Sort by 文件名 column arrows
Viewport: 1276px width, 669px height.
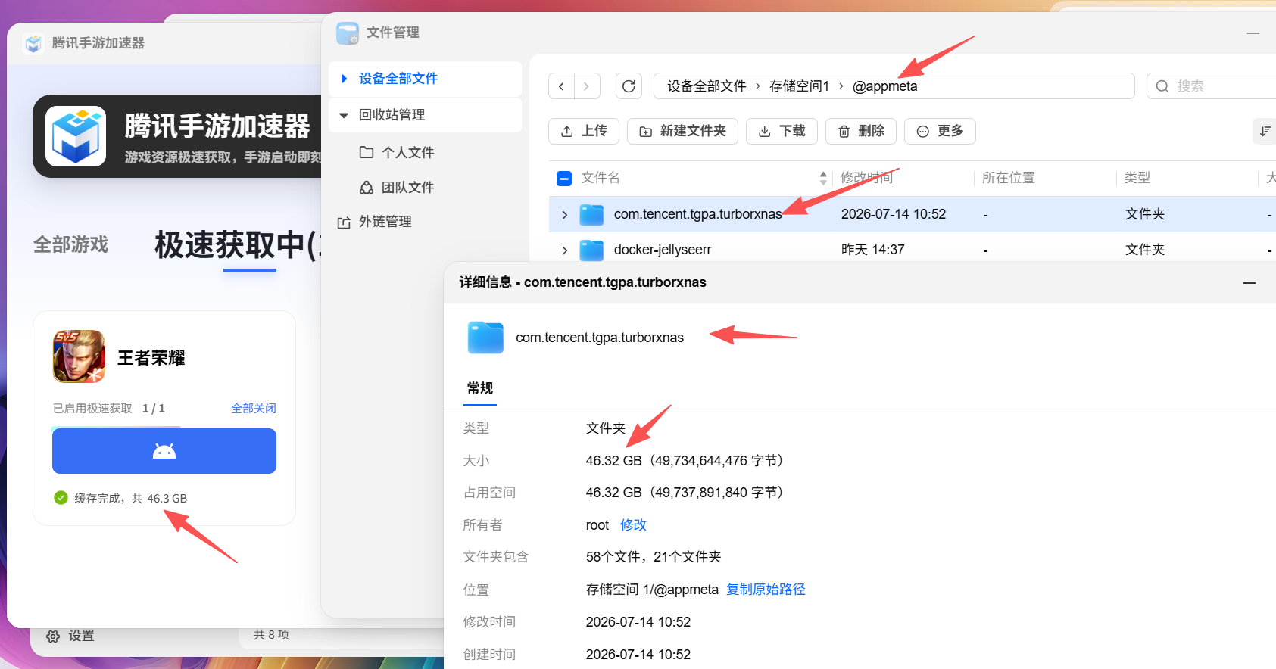pyautogui.click(x=823, y=179)
